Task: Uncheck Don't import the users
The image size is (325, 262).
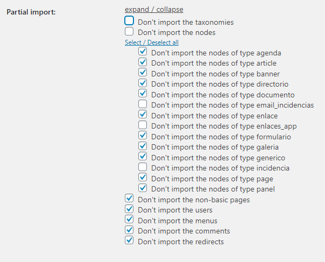Action: pos(129,209)
